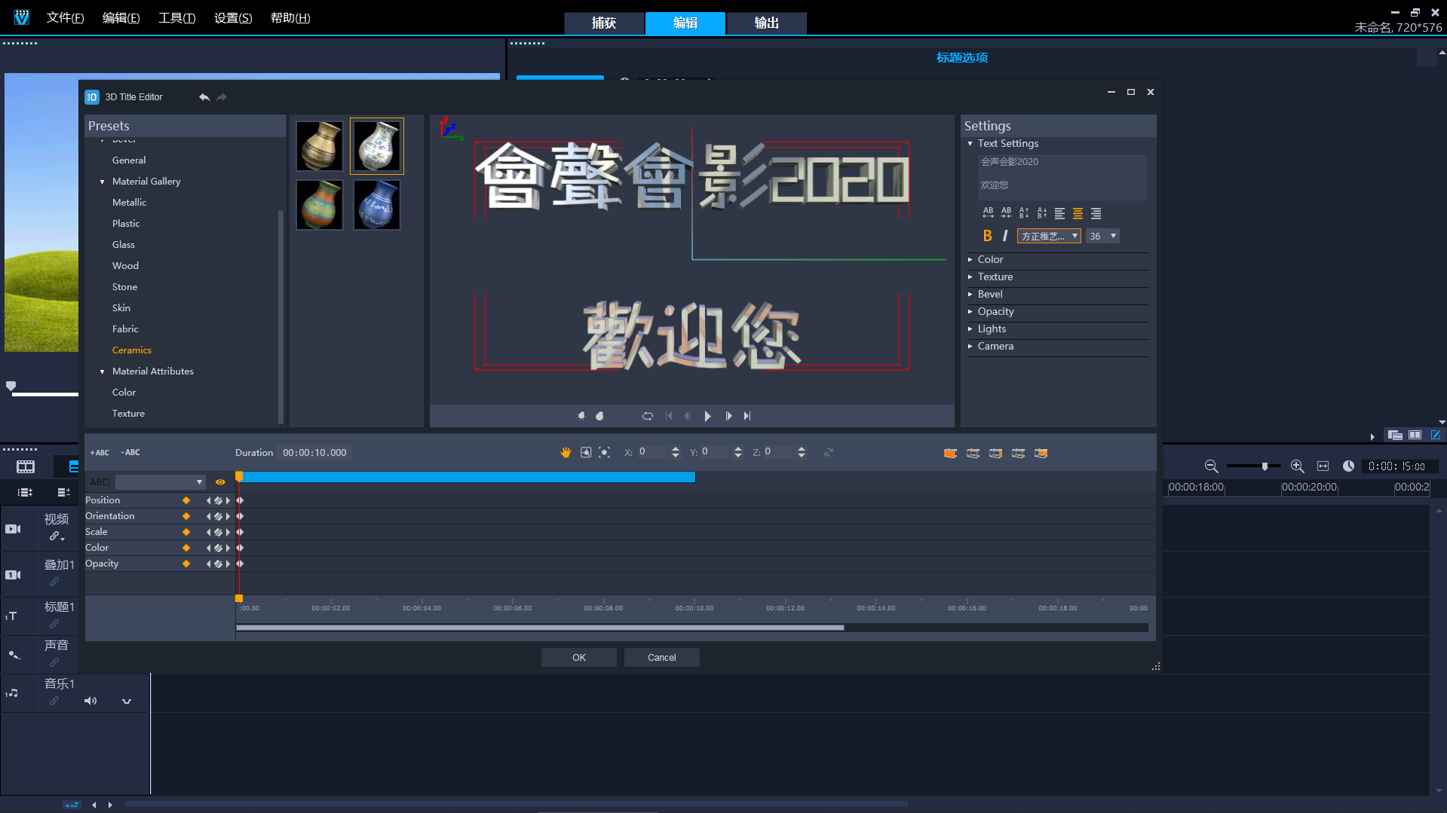Viewport: 1447px width, 813px height.
Task: Decrease line spacing icon
Action: coord(1042,213)
